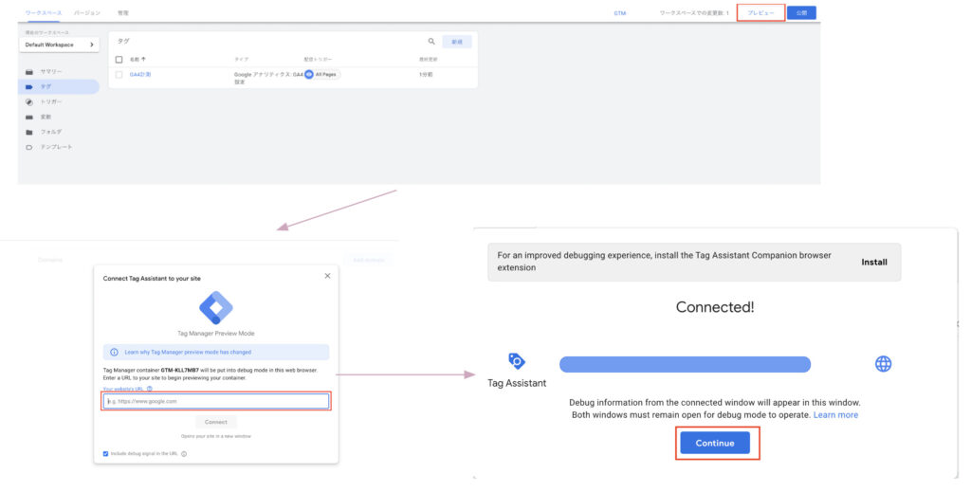Viewport: 971px width, 492px height.
Task: Click the search icon in tag list
Action: (431, 42)
